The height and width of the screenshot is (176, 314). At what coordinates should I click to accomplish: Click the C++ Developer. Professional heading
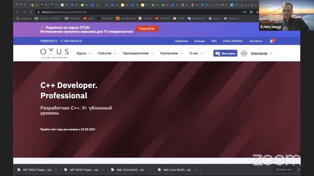point(69,90)
